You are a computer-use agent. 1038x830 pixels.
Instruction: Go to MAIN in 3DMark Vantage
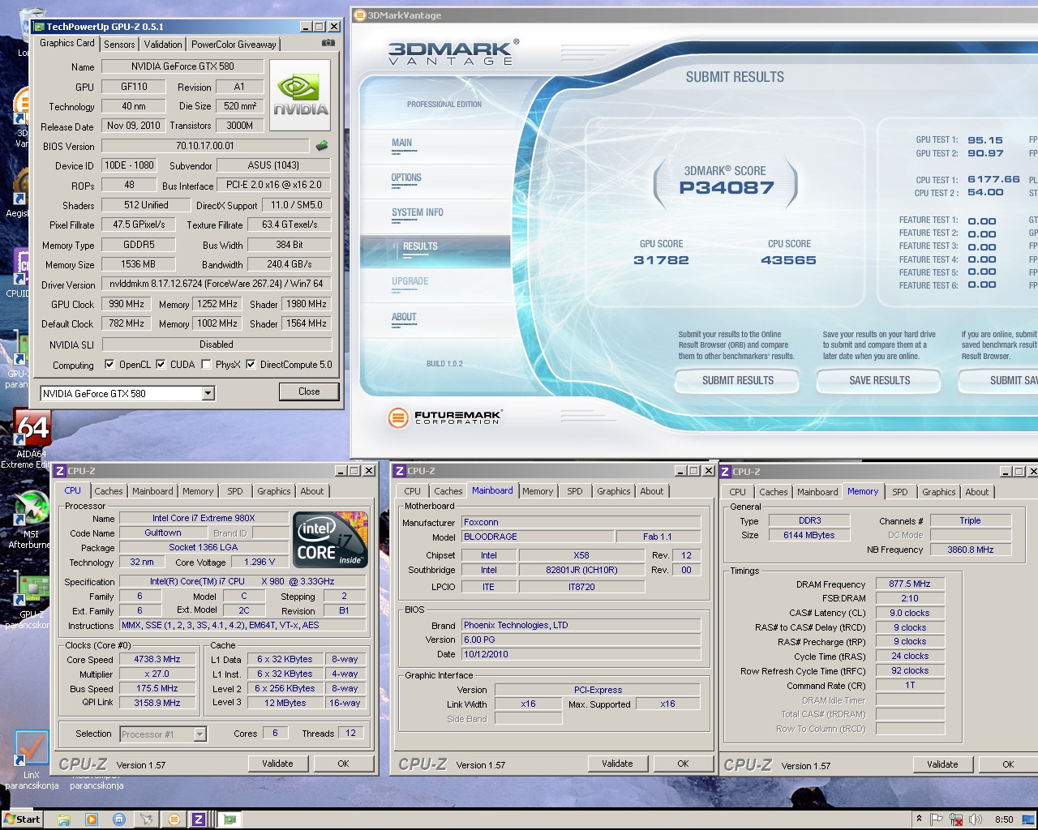click(x=402, y=143)
